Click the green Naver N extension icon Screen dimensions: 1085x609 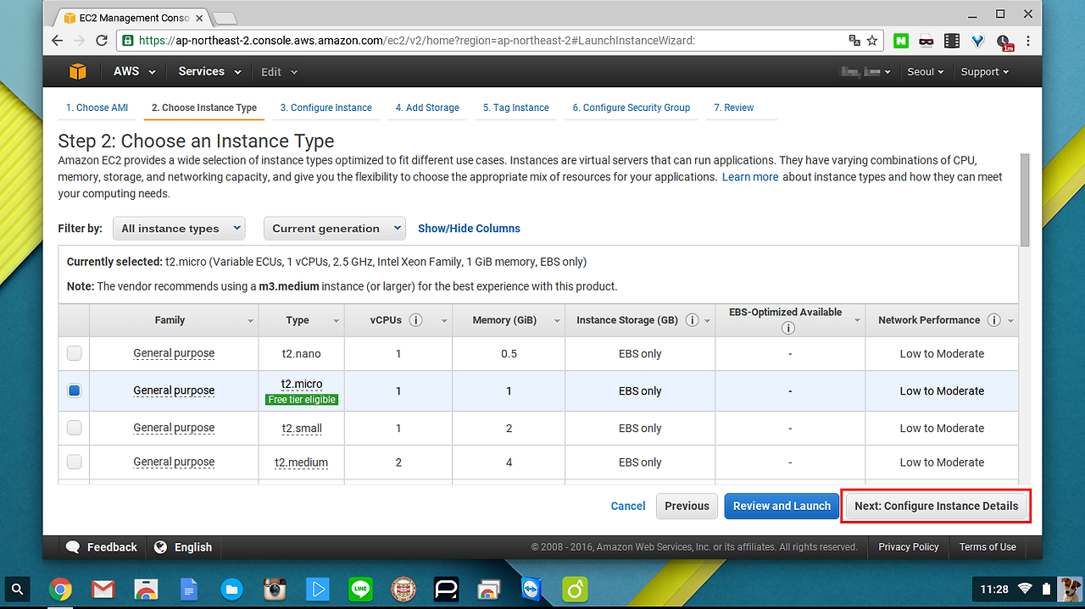(x=901, y=41)
